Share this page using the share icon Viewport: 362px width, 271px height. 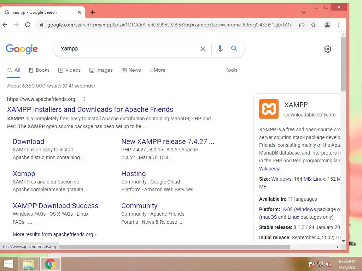pos(302,25)
